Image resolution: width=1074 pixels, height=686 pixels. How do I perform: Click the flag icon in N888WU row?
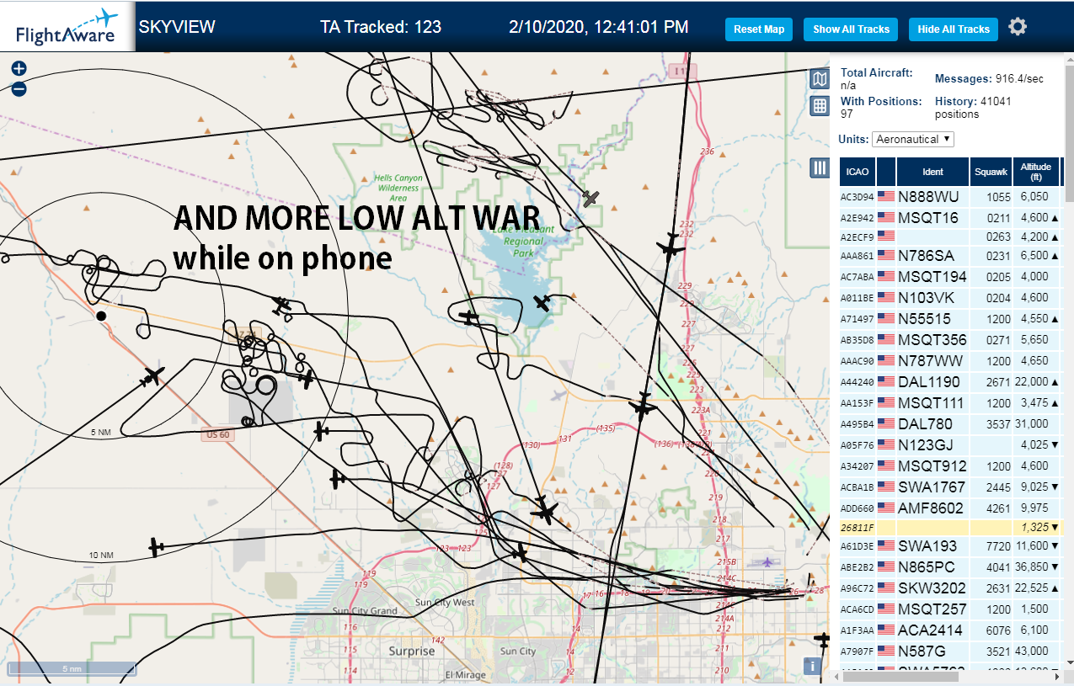[x=885, y=196]
